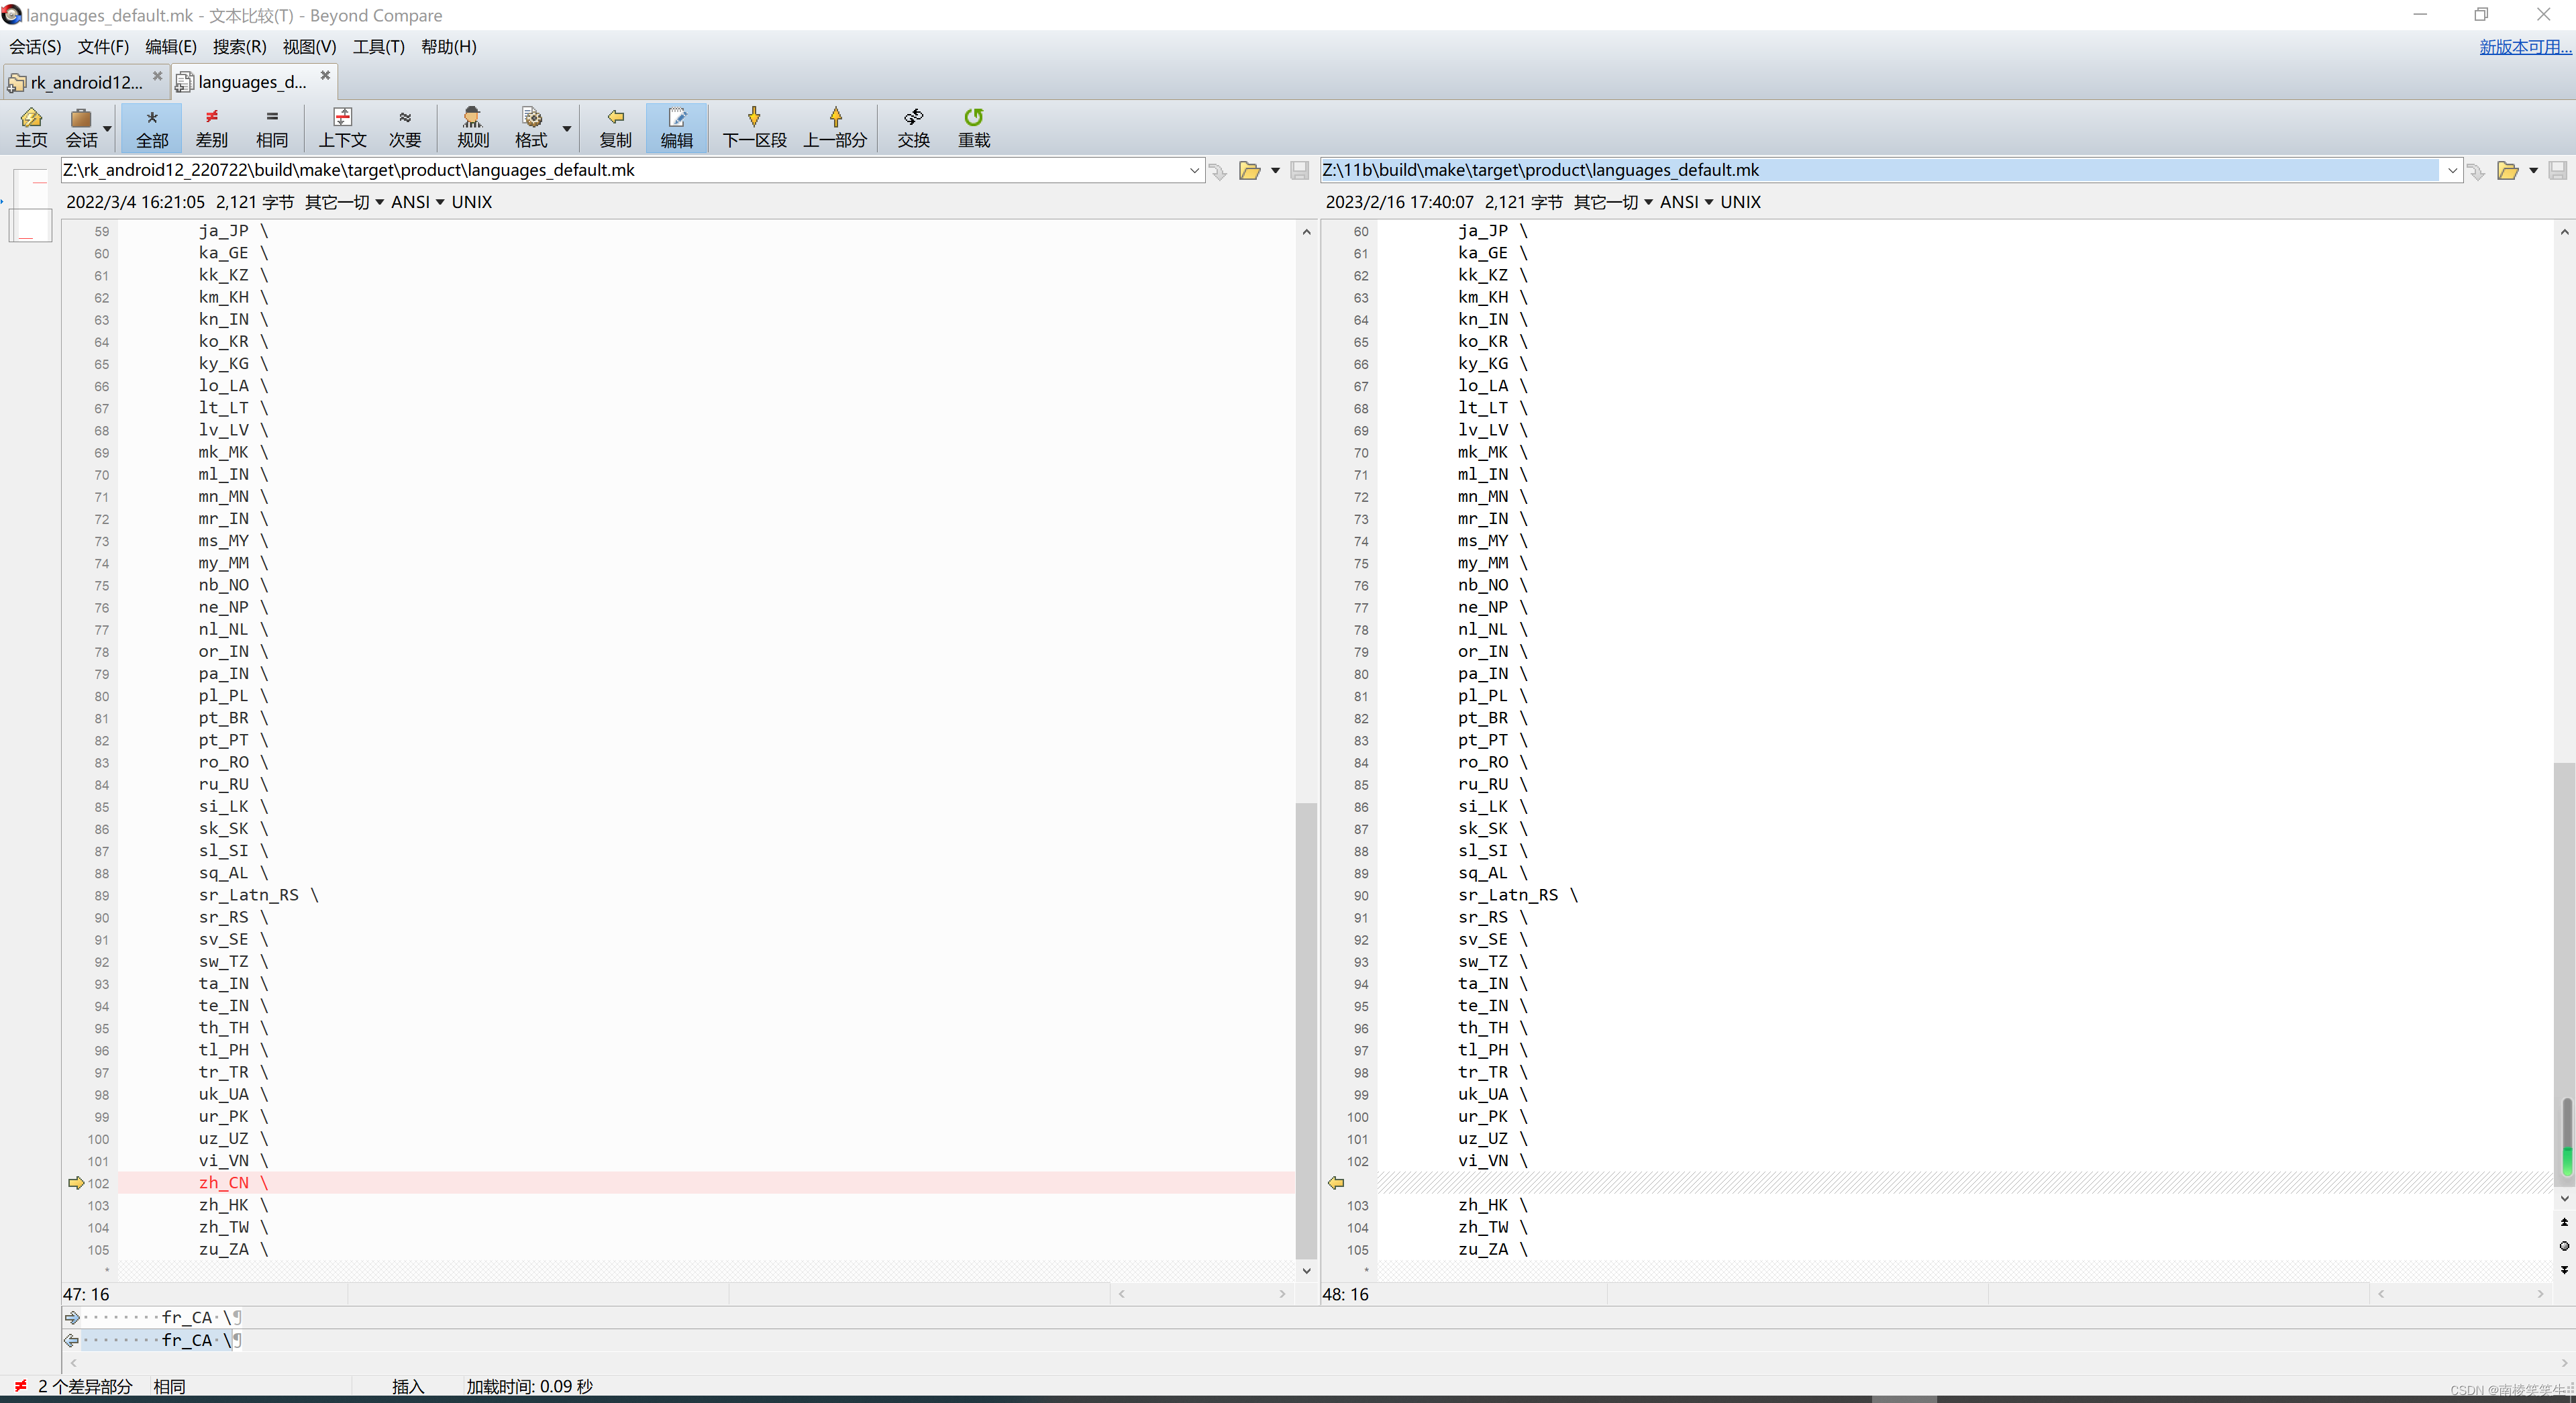Click left pane vertical scrollbar thumb

click(x=1305, y=1030)
